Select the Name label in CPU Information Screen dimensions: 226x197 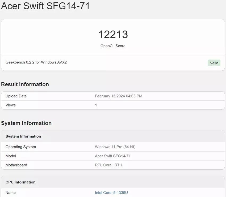coord(11,192)
